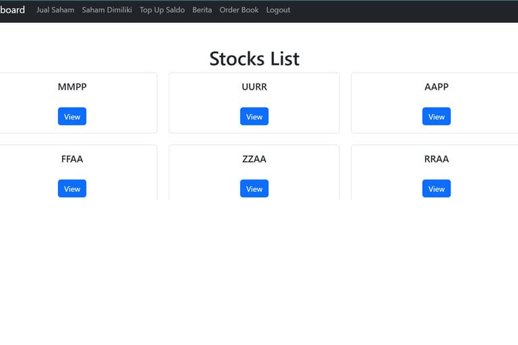This screenshot has width=518, height=345.
Task: View the UURR stock details
Action: click(x=254, y=117)
